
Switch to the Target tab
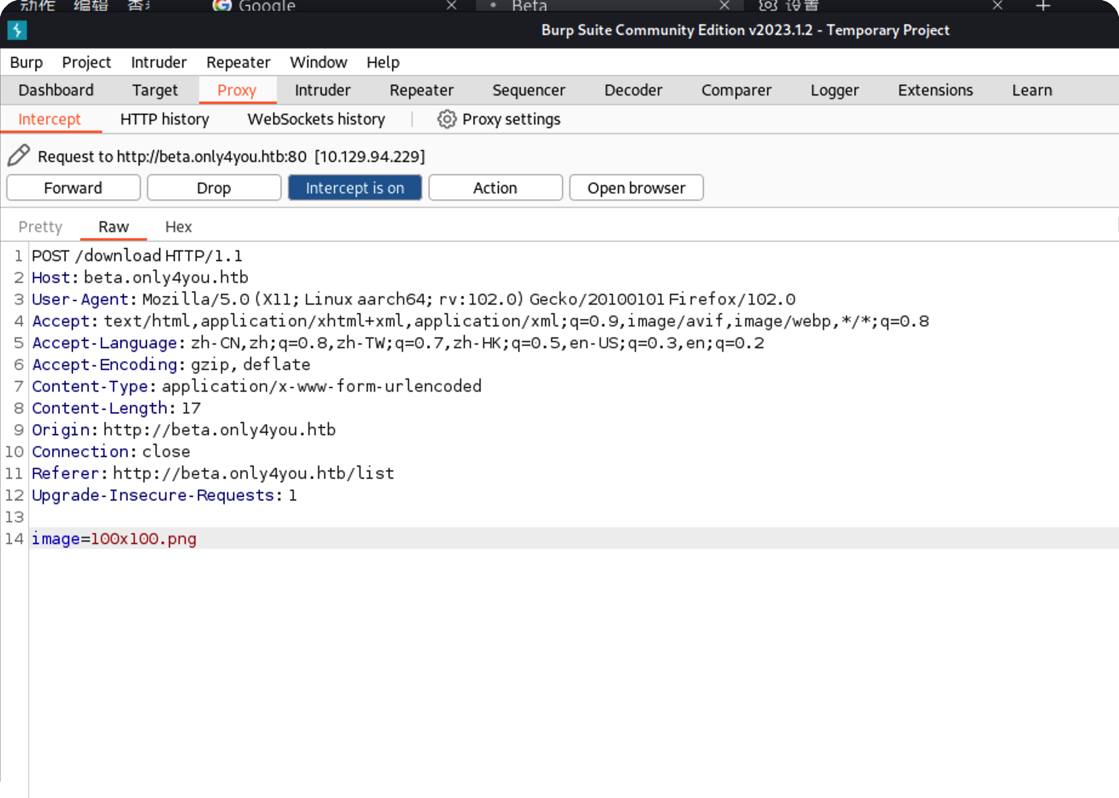(155, 90)
